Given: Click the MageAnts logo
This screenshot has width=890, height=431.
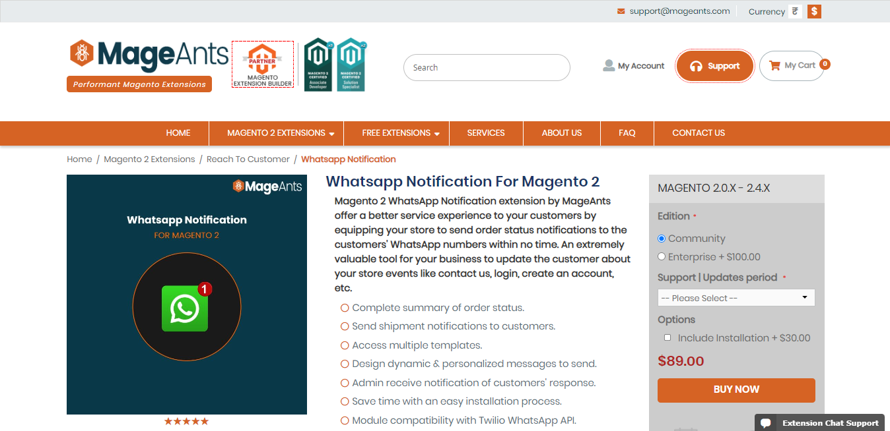Looking at the screenshot, I should tap(149, 55).
